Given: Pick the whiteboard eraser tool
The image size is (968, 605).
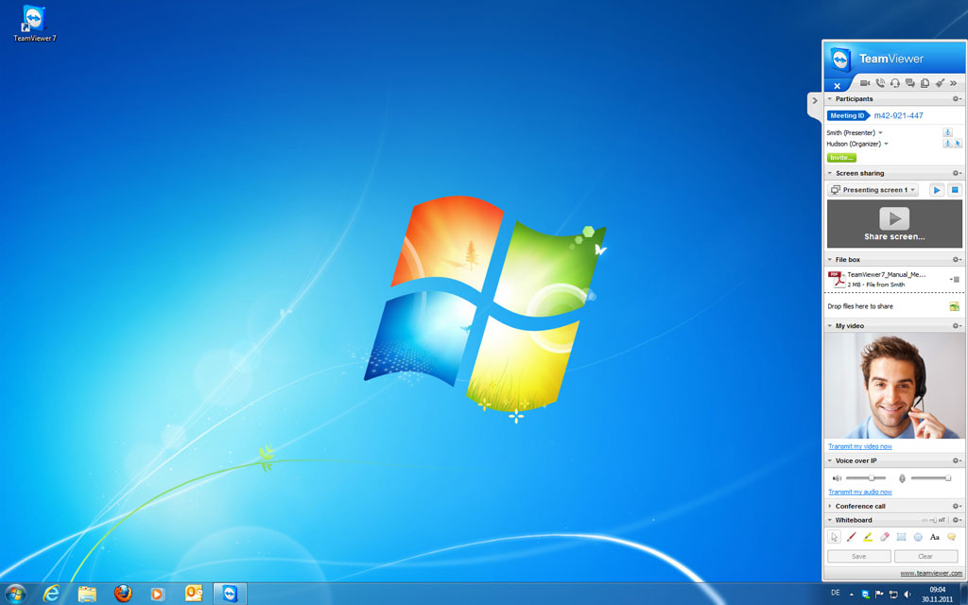Looking at the screenshot, I should pos(885,537).
